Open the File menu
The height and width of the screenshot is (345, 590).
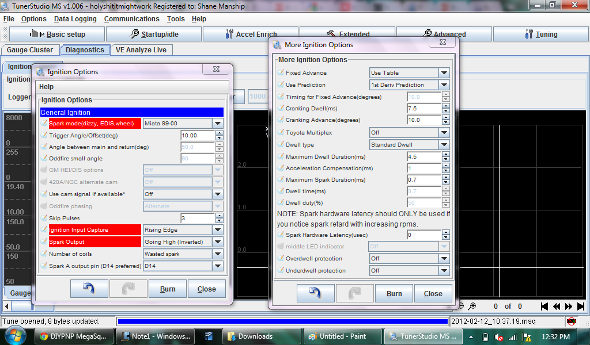tap(9, 19)
